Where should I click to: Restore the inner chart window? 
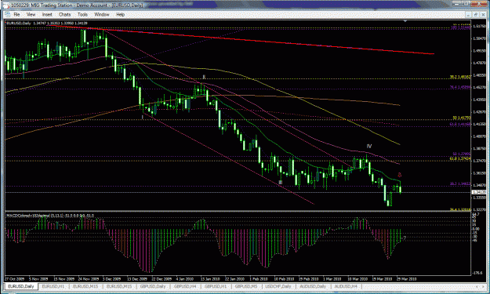tap(476, 14)
